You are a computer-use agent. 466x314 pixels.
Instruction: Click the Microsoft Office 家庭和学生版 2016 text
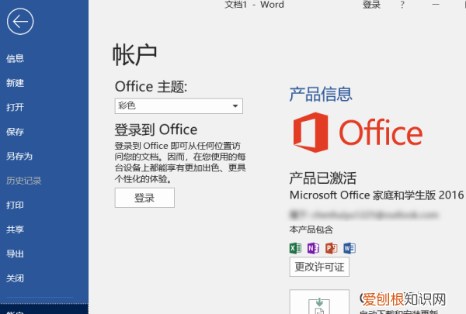(x=377, y=195)
